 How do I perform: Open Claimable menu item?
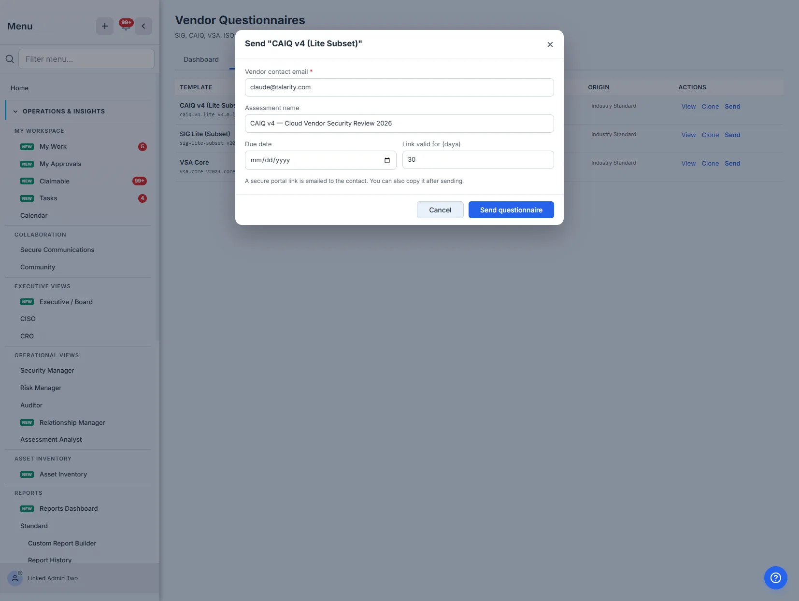tap(55, 181)
